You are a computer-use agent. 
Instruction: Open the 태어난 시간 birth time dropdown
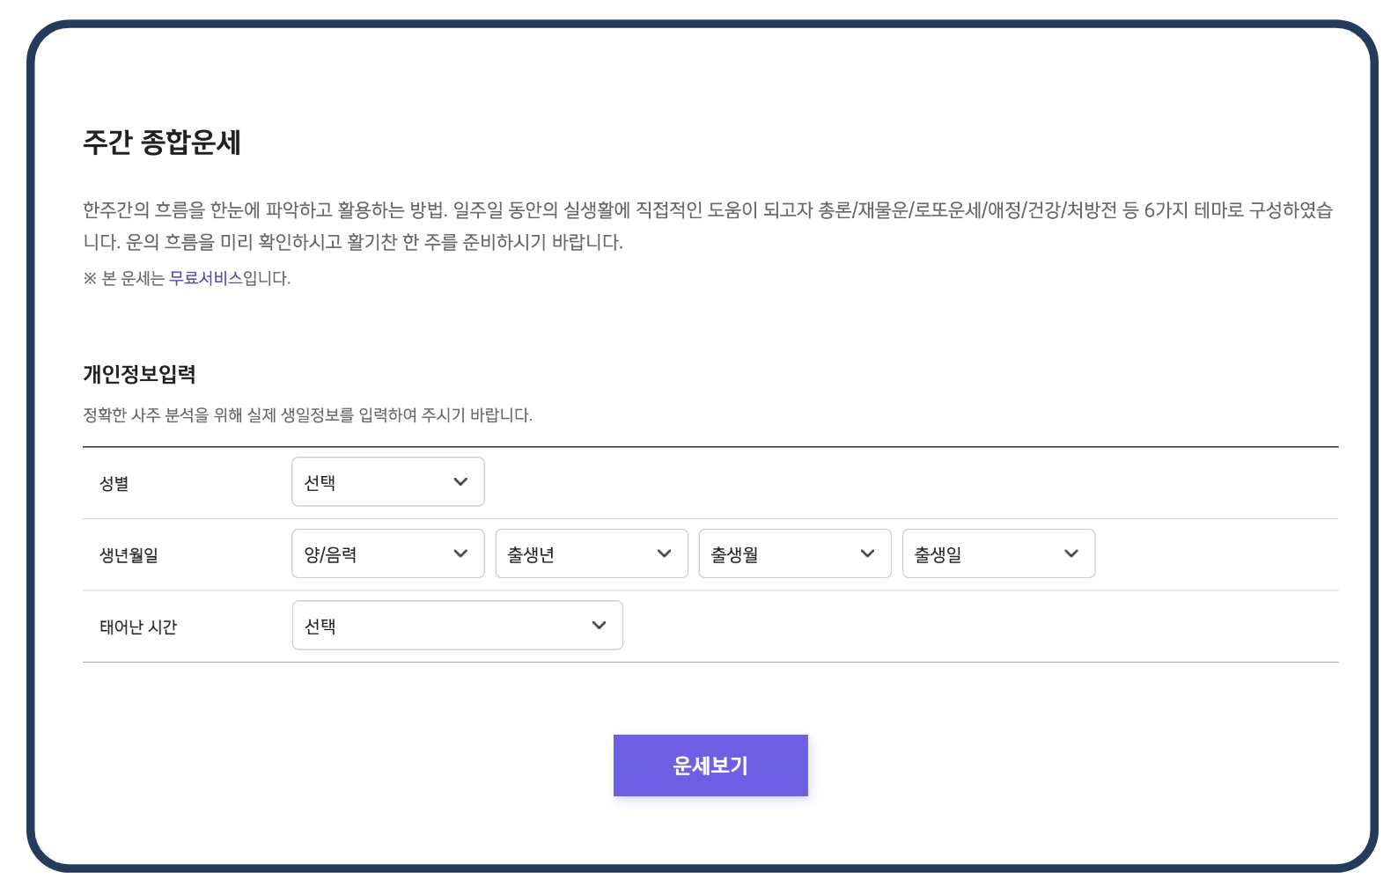pyautogui.click(x=457, y=625)
